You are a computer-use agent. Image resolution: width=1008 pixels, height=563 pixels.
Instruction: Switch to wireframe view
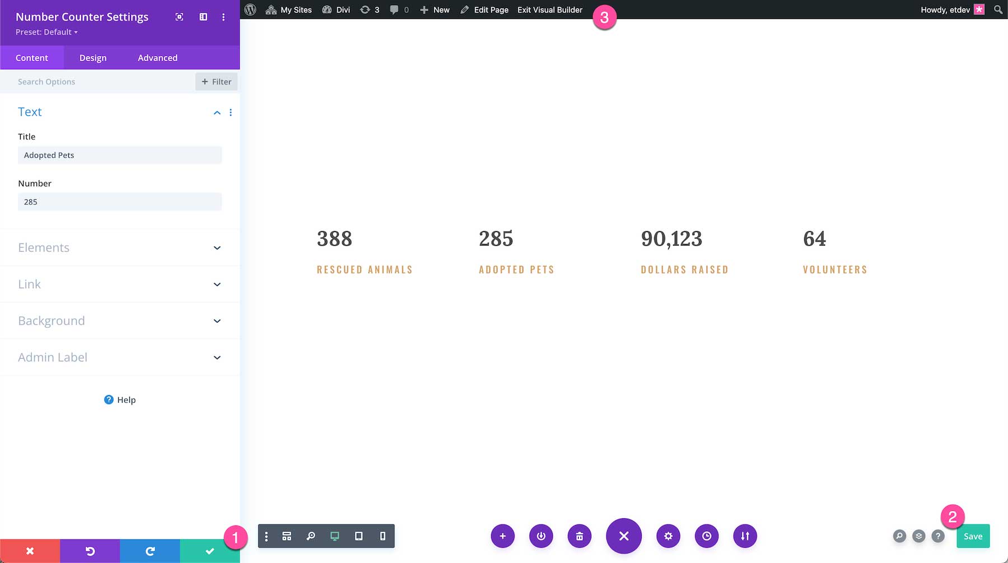pyautogui.click(x=287, y=536)
